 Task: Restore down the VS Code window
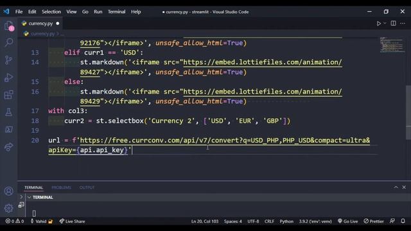(x=386, y=12)
